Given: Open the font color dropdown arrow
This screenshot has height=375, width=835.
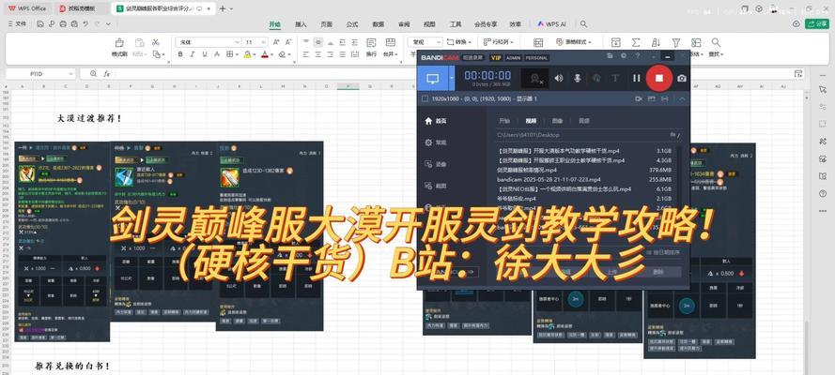Looking at the screenshot, I should [x=272, y=54].
